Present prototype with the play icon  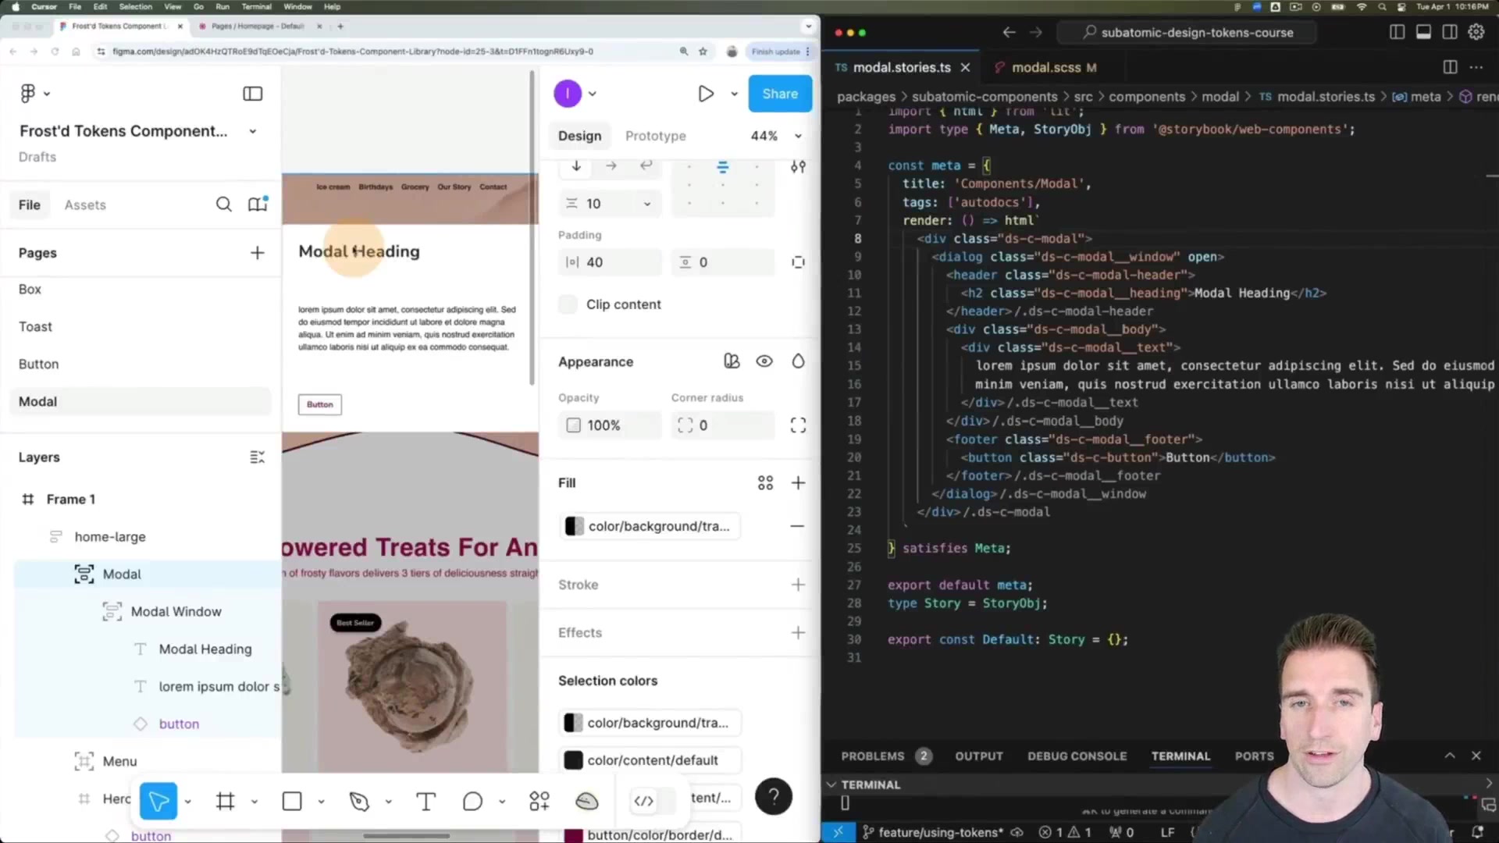[706, 94]
